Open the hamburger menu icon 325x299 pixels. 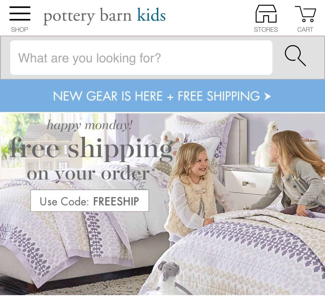click(x=20, y=13)
